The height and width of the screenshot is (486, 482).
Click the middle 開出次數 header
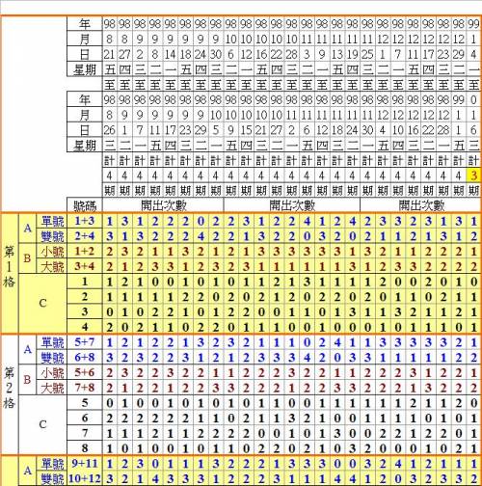pyautogui.click(x=292, y=205)
